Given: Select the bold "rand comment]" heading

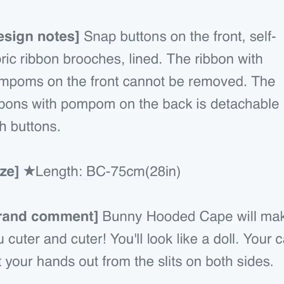Looking at the screenshot, I should point(49,217).
